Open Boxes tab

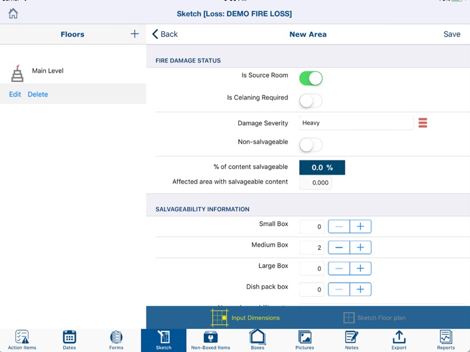[258, 339]
